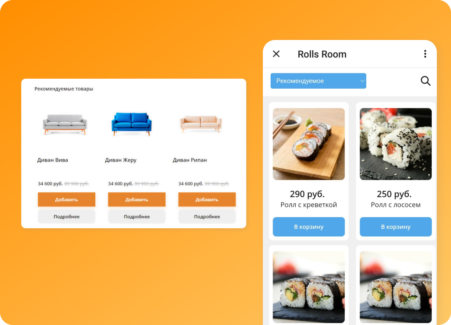This screenshot has width=451, height=325.
Task: Open Подробнее for Диван Жеру
Action: click(x=137, y=217)
